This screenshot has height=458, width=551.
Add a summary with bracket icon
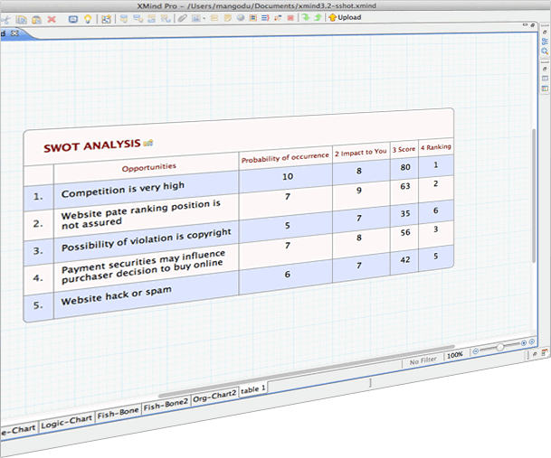coord(265,17)
